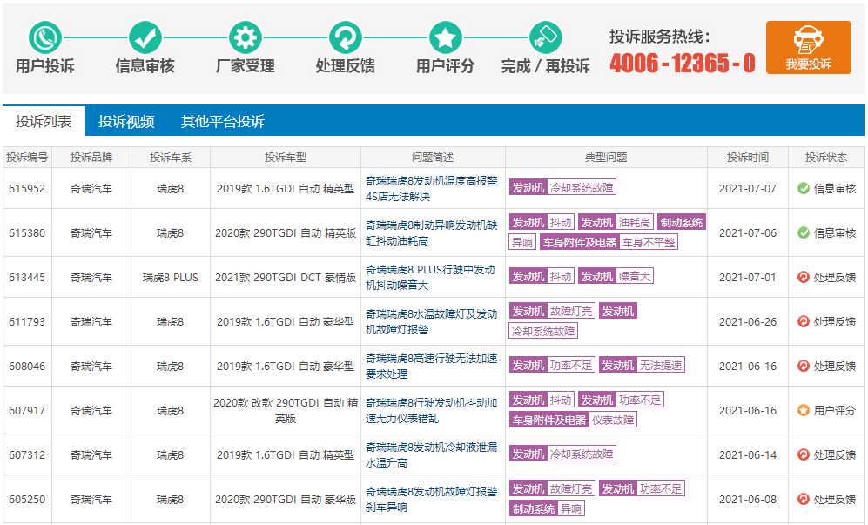This screenshot has height=525, width=868.
Task: Click the 处理反馈 status icon for complaint 605250
Action: pyautogui.click(x=804, y=499)
